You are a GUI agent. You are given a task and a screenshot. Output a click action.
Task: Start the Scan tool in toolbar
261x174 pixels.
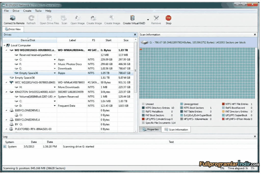pos(64,18)
